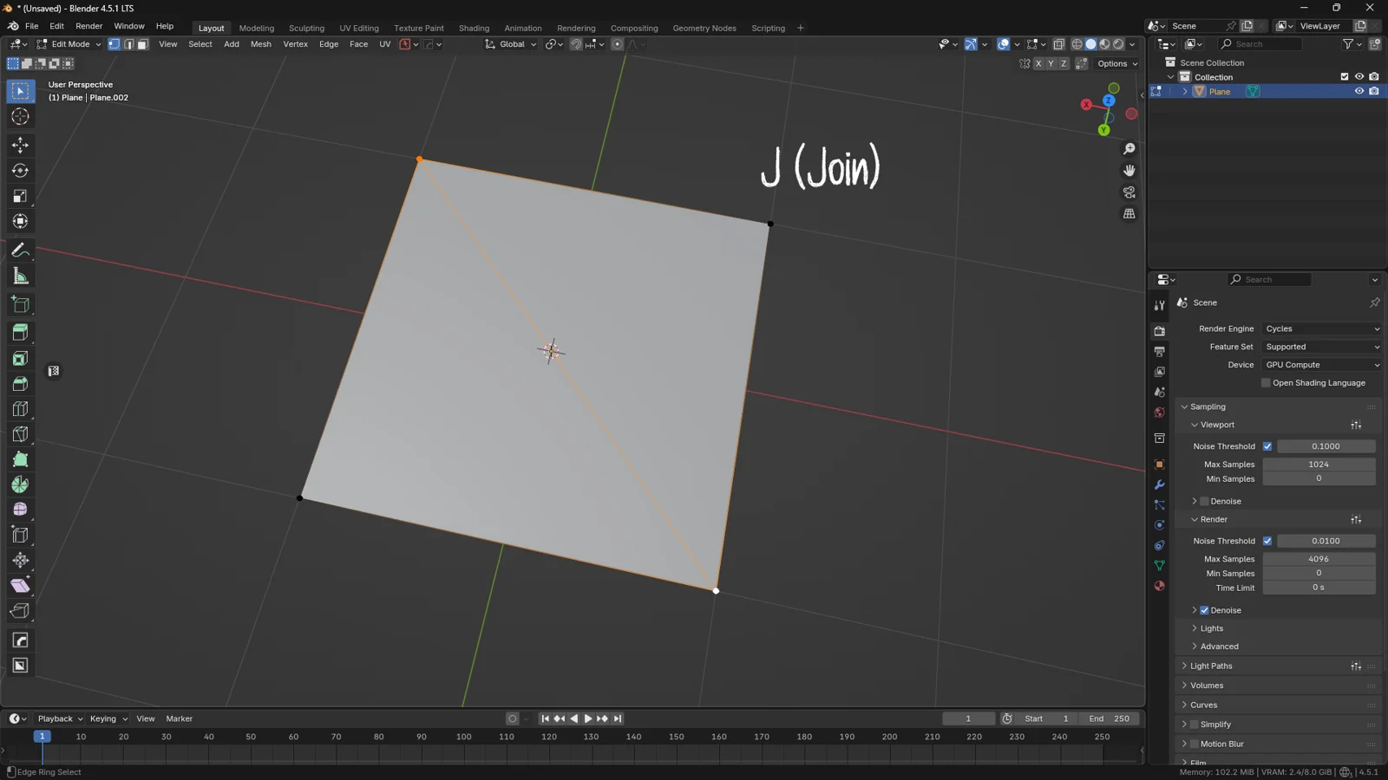
Task: Adjust the Render Time Limit field
Action: click(1319, 588)
